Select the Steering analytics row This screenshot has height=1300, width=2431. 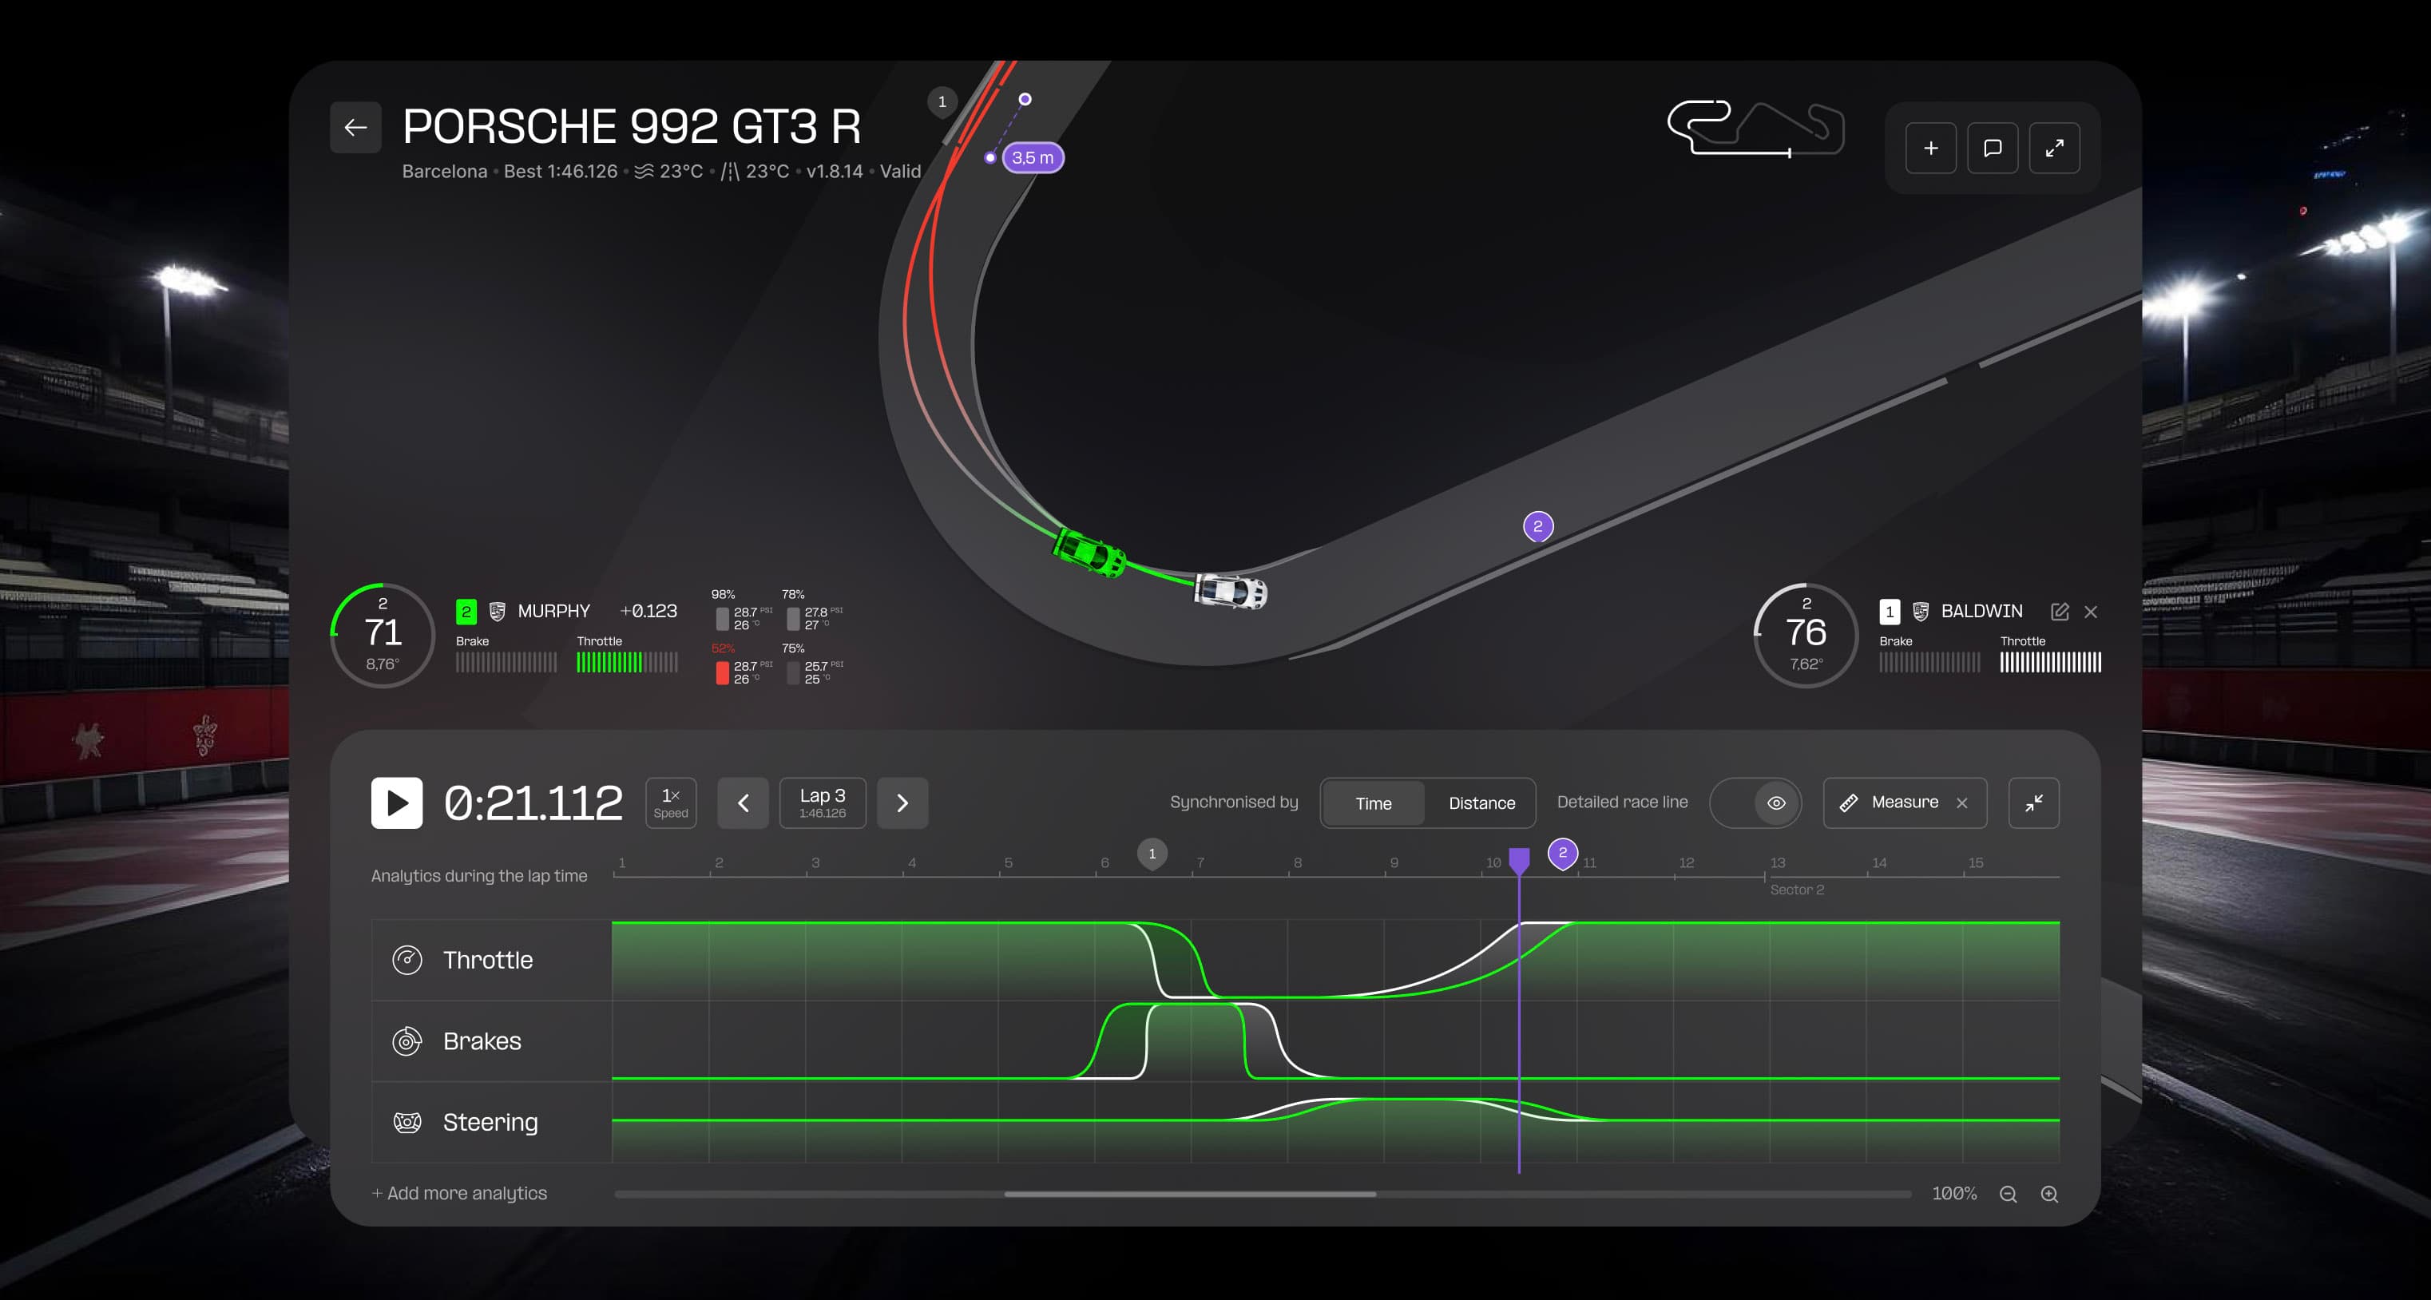490,1122
